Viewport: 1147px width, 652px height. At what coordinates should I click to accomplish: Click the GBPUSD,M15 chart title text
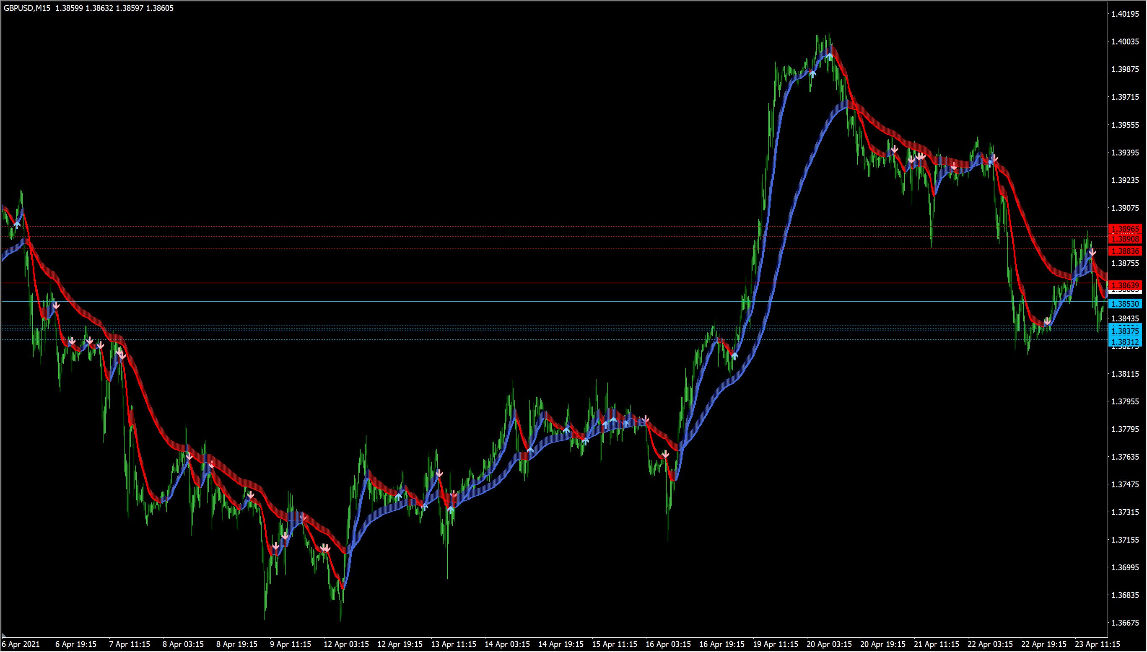[x=27, y=8]
